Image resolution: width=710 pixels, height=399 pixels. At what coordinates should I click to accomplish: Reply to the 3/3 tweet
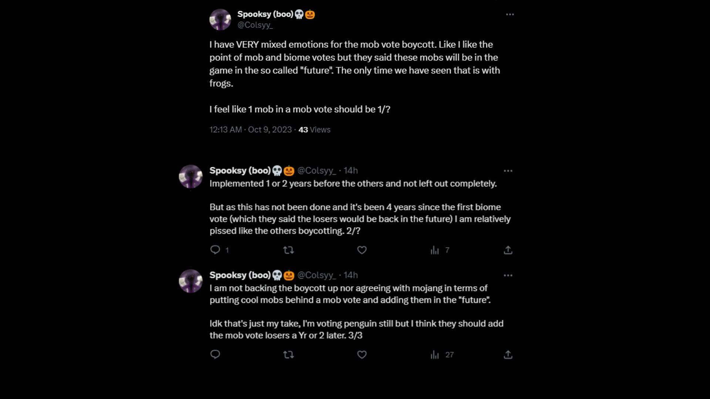pos(215,355)
